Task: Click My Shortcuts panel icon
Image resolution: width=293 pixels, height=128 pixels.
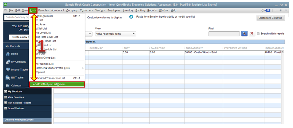Action: pos(6,91)
